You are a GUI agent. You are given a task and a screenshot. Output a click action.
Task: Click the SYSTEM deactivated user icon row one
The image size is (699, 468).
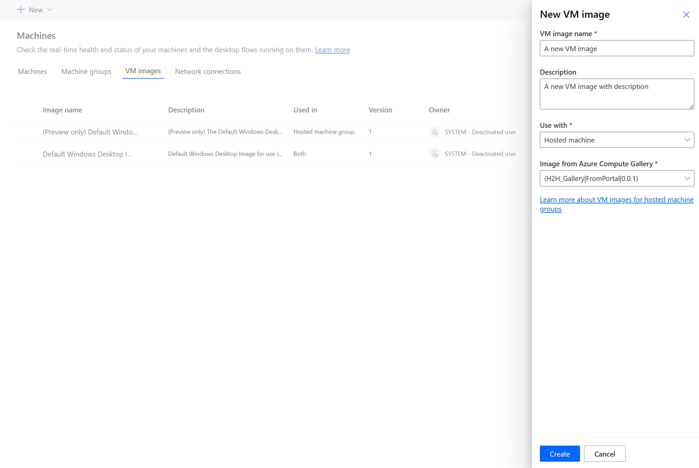(434, 131)
